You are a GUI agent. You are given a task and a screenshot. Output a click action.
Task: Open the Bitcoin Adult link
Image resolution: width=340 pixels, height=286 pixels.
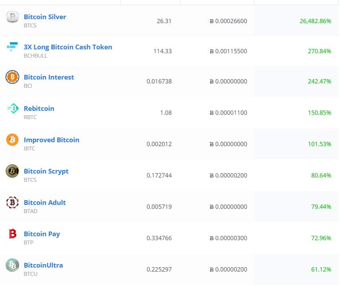pos(45,203)
